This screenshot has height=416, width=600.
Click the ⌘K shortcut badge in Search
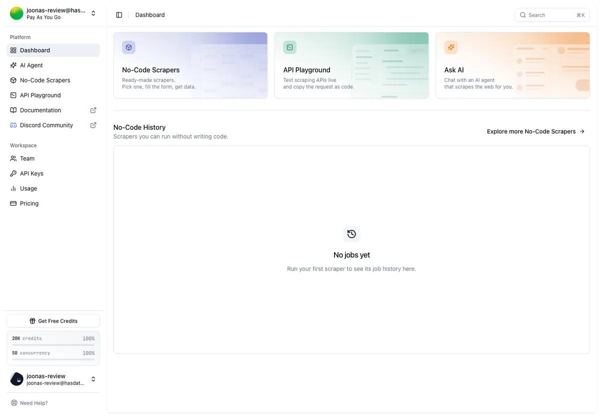tap(580, 15)
